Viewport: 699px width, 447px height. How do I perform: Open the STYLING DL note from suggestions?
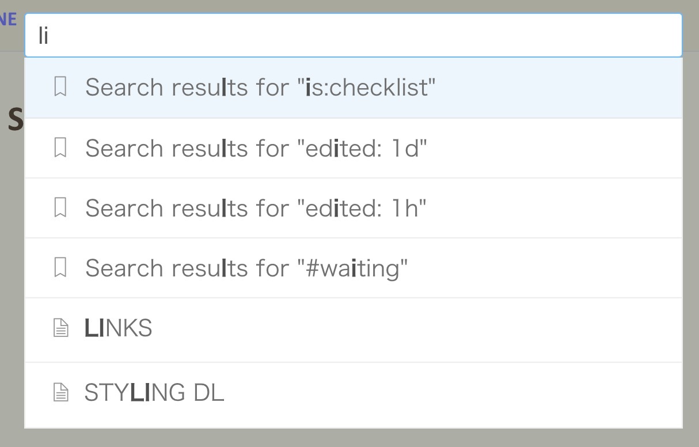tap(154, 392)
